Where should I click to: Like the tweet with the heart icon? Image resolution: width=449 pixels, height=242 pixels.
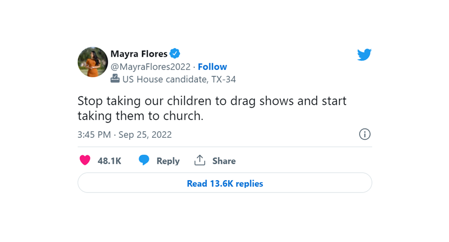click(x=85, y=161)
